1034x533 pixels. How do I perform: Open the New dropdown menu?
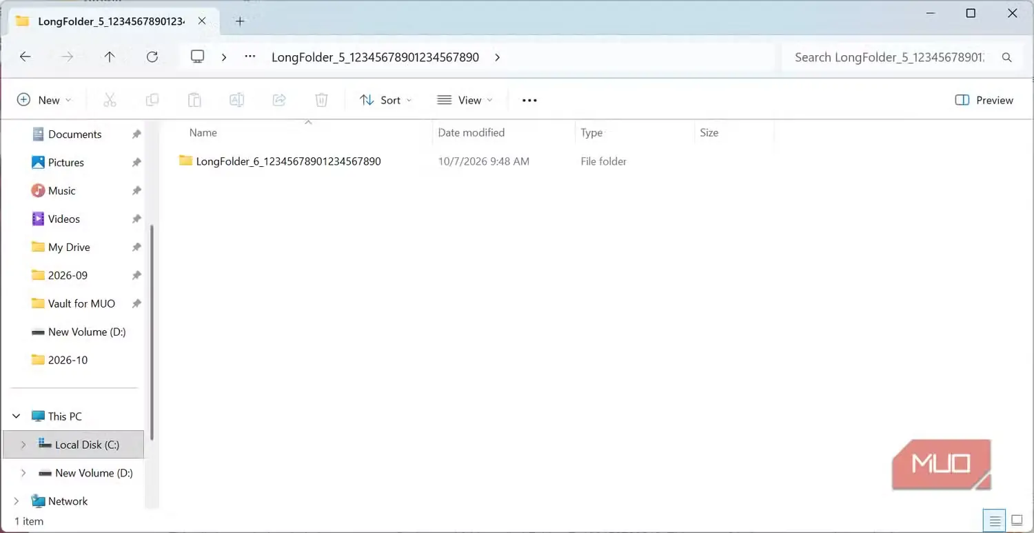44,100
